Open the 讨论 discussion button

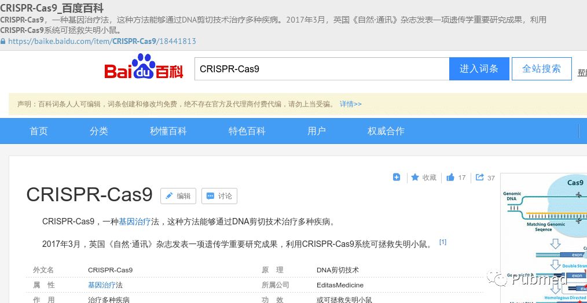pyautogui.click(x=219, y=196)
